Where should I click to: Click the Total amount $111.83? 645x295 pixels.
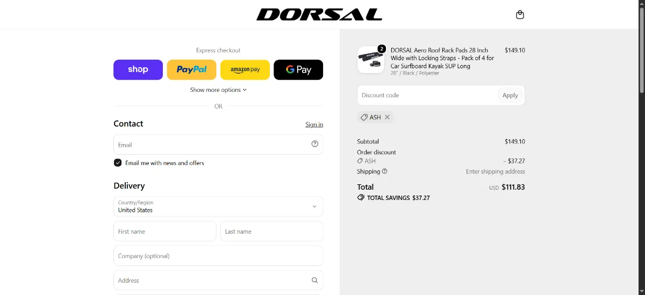(x=513, y=187)
